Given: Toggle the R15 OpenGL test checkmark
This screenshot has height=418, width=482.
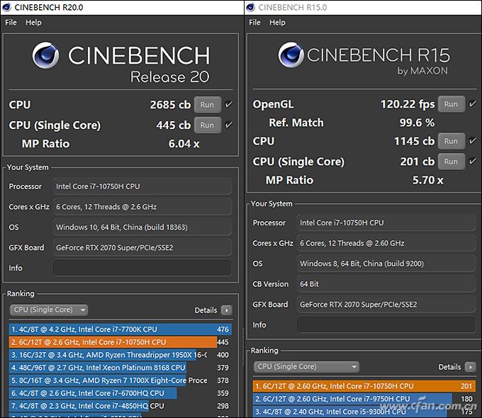Looking at the screenshot, I should (473, 104).
